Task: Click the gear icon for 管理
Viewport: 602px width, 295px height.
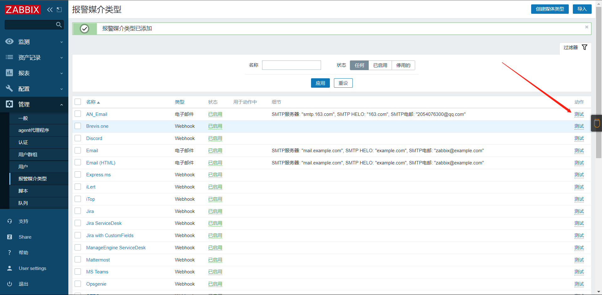Action: coord(9,104)
